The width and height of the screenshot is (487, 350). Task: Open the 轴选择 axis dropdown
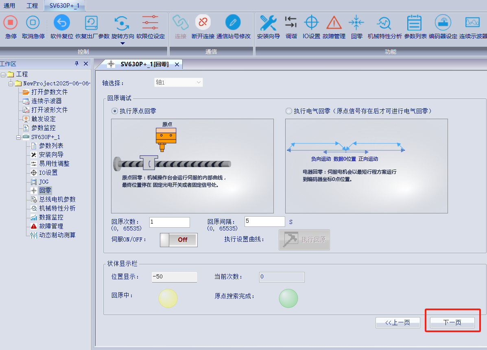(179, 83)
